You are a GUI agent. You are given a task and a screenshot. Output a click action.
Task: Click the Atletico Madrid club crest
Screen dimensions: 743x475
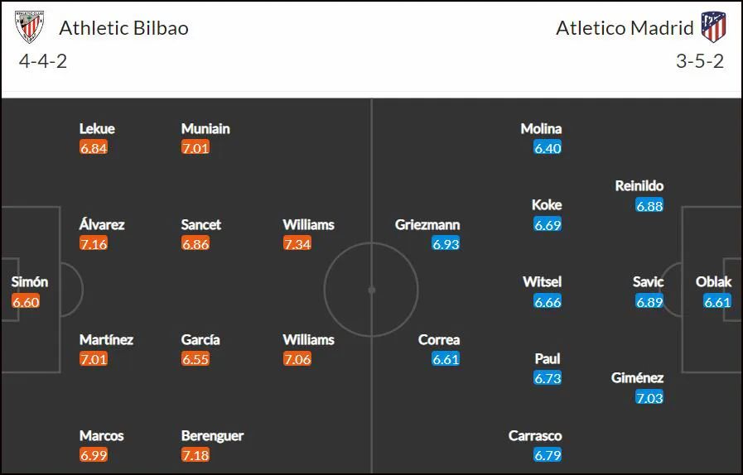(713, 27)
